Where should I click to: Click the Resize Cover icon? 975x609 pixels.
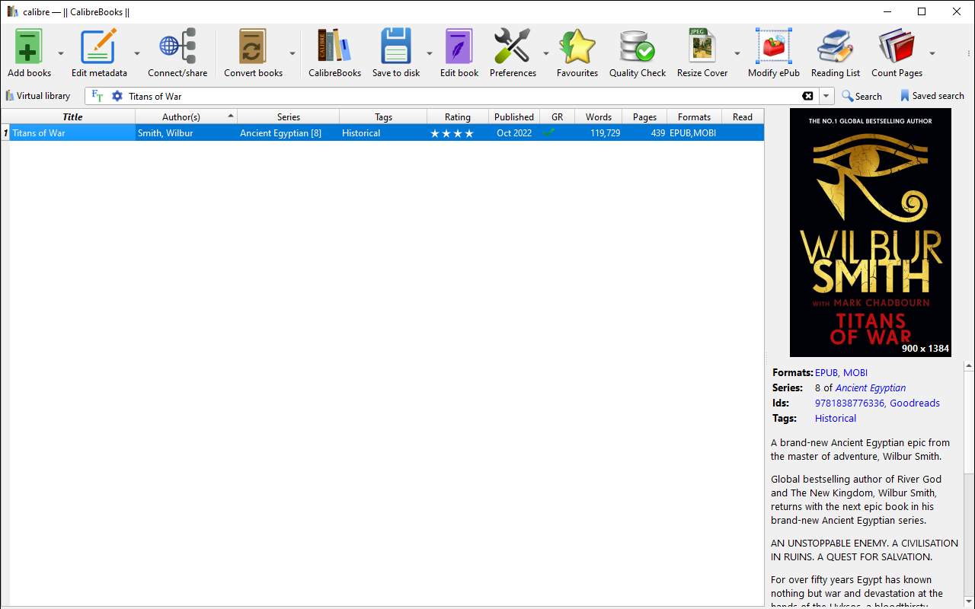(702, 47)
